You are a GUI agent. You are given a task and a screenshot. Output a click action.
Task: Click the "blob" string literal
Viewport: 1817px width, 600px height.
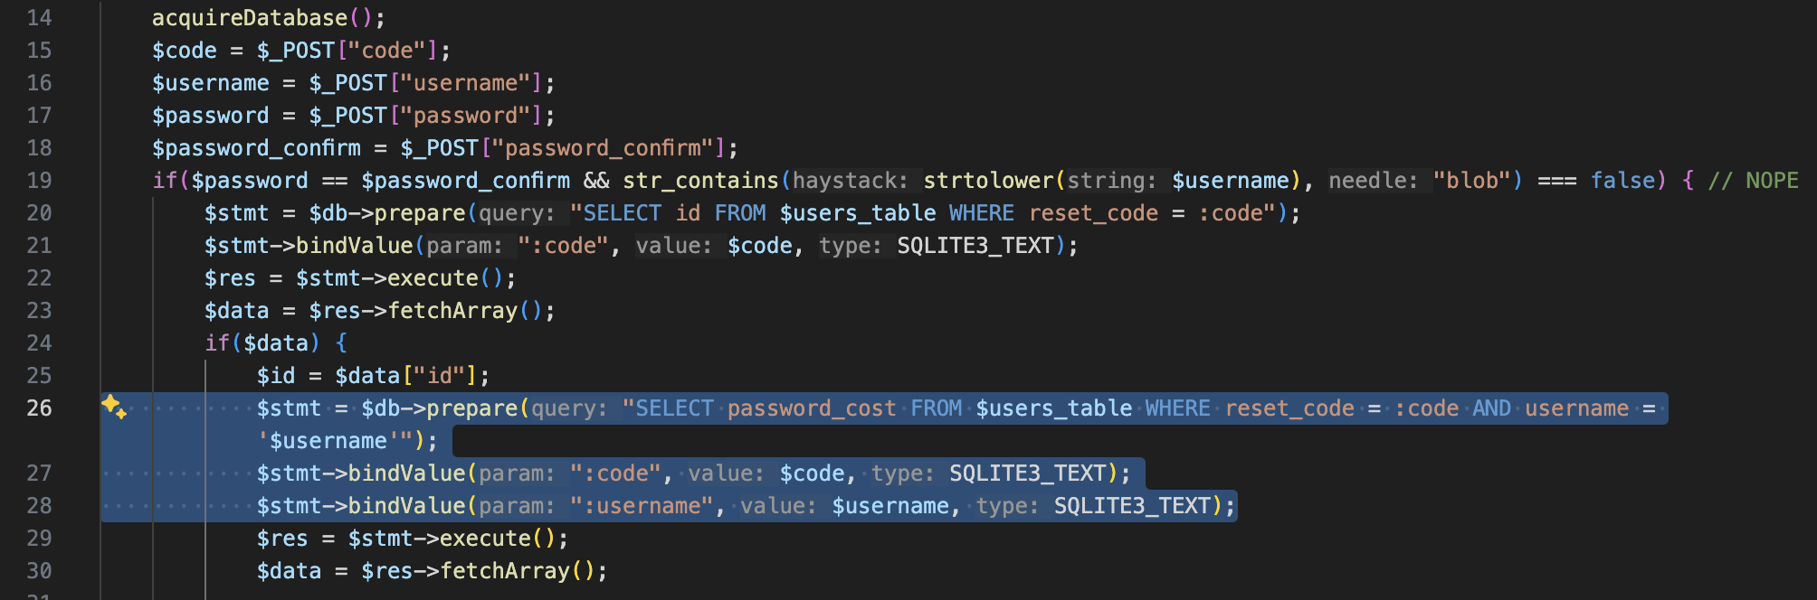tap(1471, 181)
